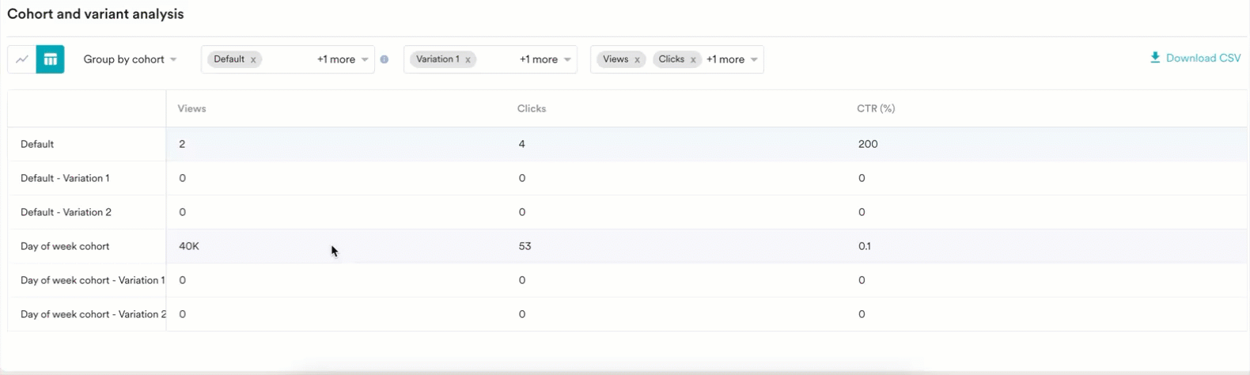Click +1 more in cohort filter

336,59
